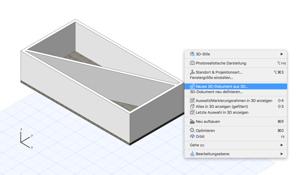Click the Alles in 3D anzeigen cube icon
Screen dimensions: 298x175
192,106
